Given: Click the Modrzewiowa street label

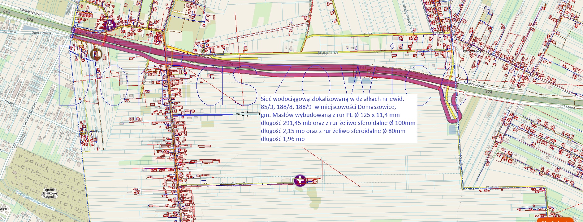Looking at the screenshot, I should (x=473, y=84).
